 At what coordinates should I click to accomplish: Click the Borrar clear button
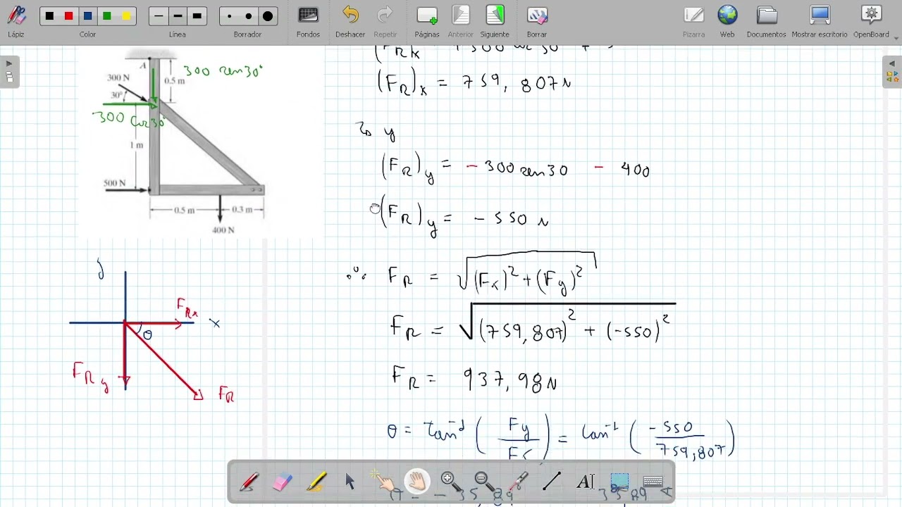tap(537, 21)
